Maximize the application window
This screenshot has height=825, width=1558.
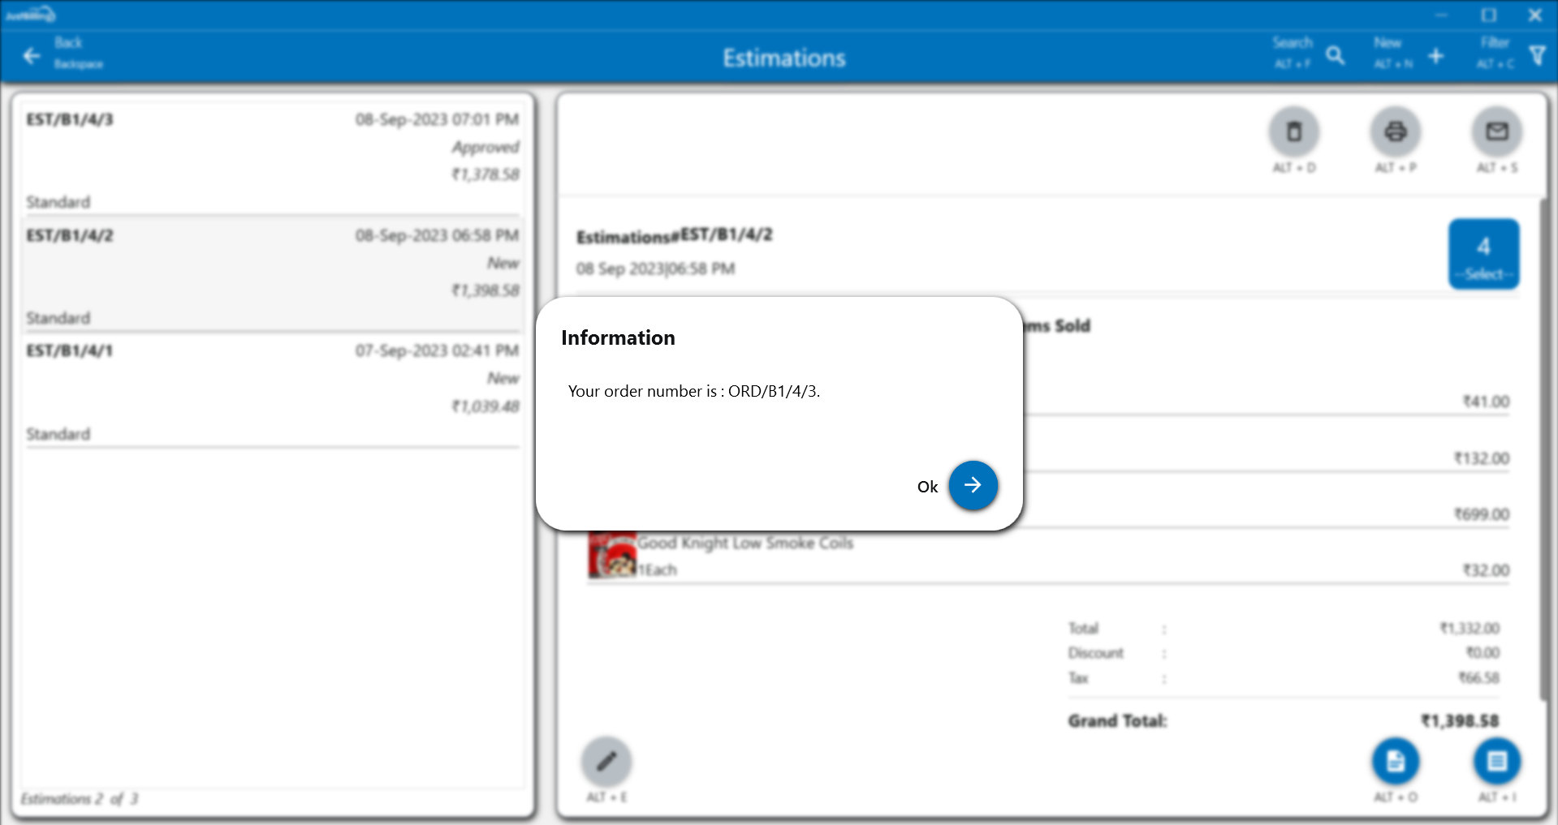[x=1488, y=15]
